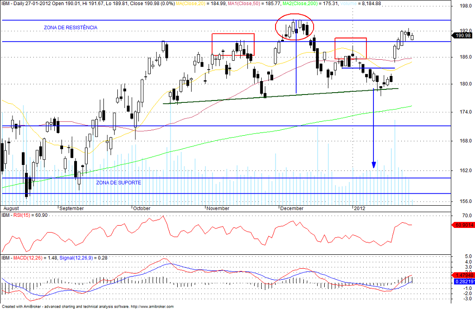
Task: Click the November date axis label
Action: point(218,208)
